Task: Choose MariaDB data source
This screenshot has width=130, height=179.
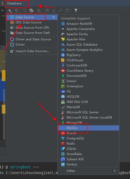Action: 89,107
